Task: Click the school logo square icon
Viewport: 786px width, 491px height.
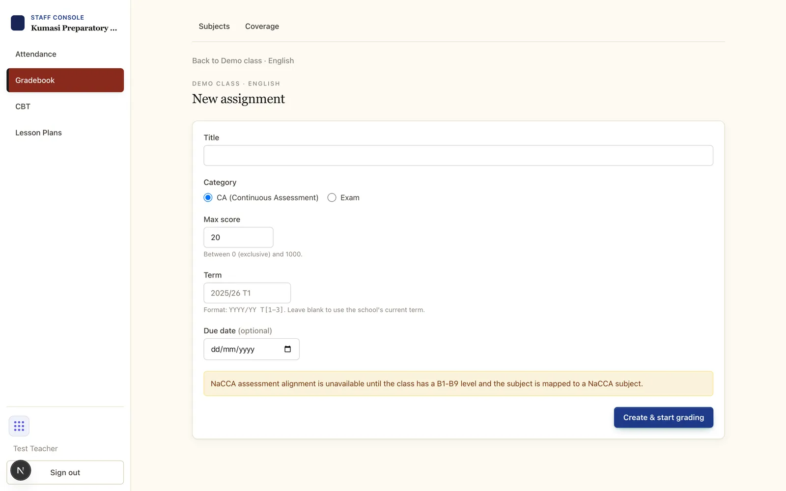Action: [18, 23]
